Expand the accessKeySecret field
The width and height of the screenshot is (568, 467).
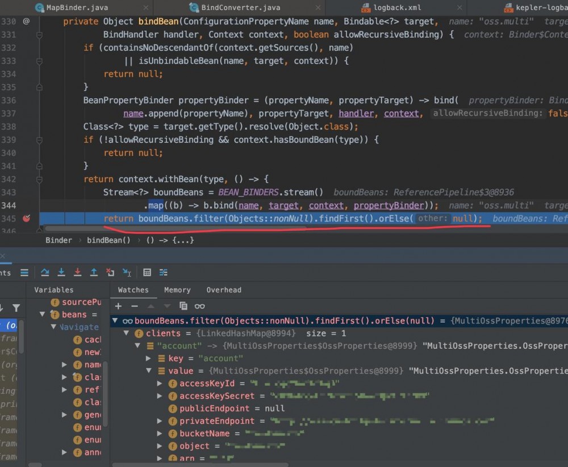(160, 396)
